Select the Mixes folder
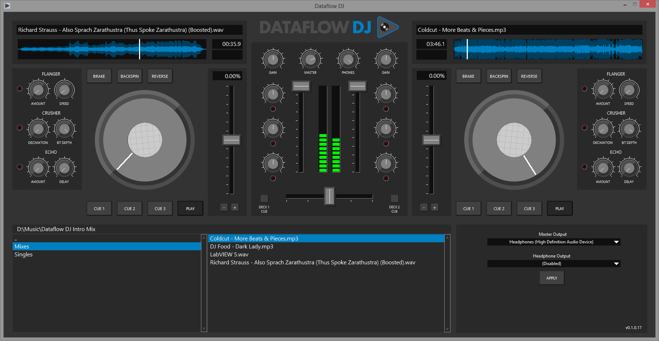Image resolution: width=659 pixels, height=341 pixels. pos(107,246)
